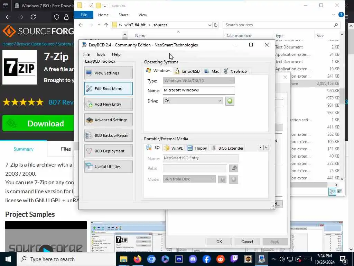The image size is (354, 266).
Task: Click OK in the background dialog
Action: 219,241
